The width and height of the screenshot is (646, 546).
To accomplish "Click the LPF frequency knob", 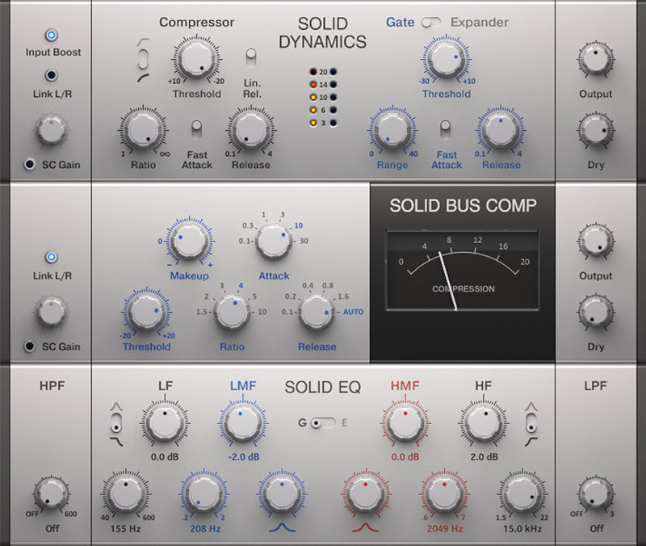I will coord(596,493).
